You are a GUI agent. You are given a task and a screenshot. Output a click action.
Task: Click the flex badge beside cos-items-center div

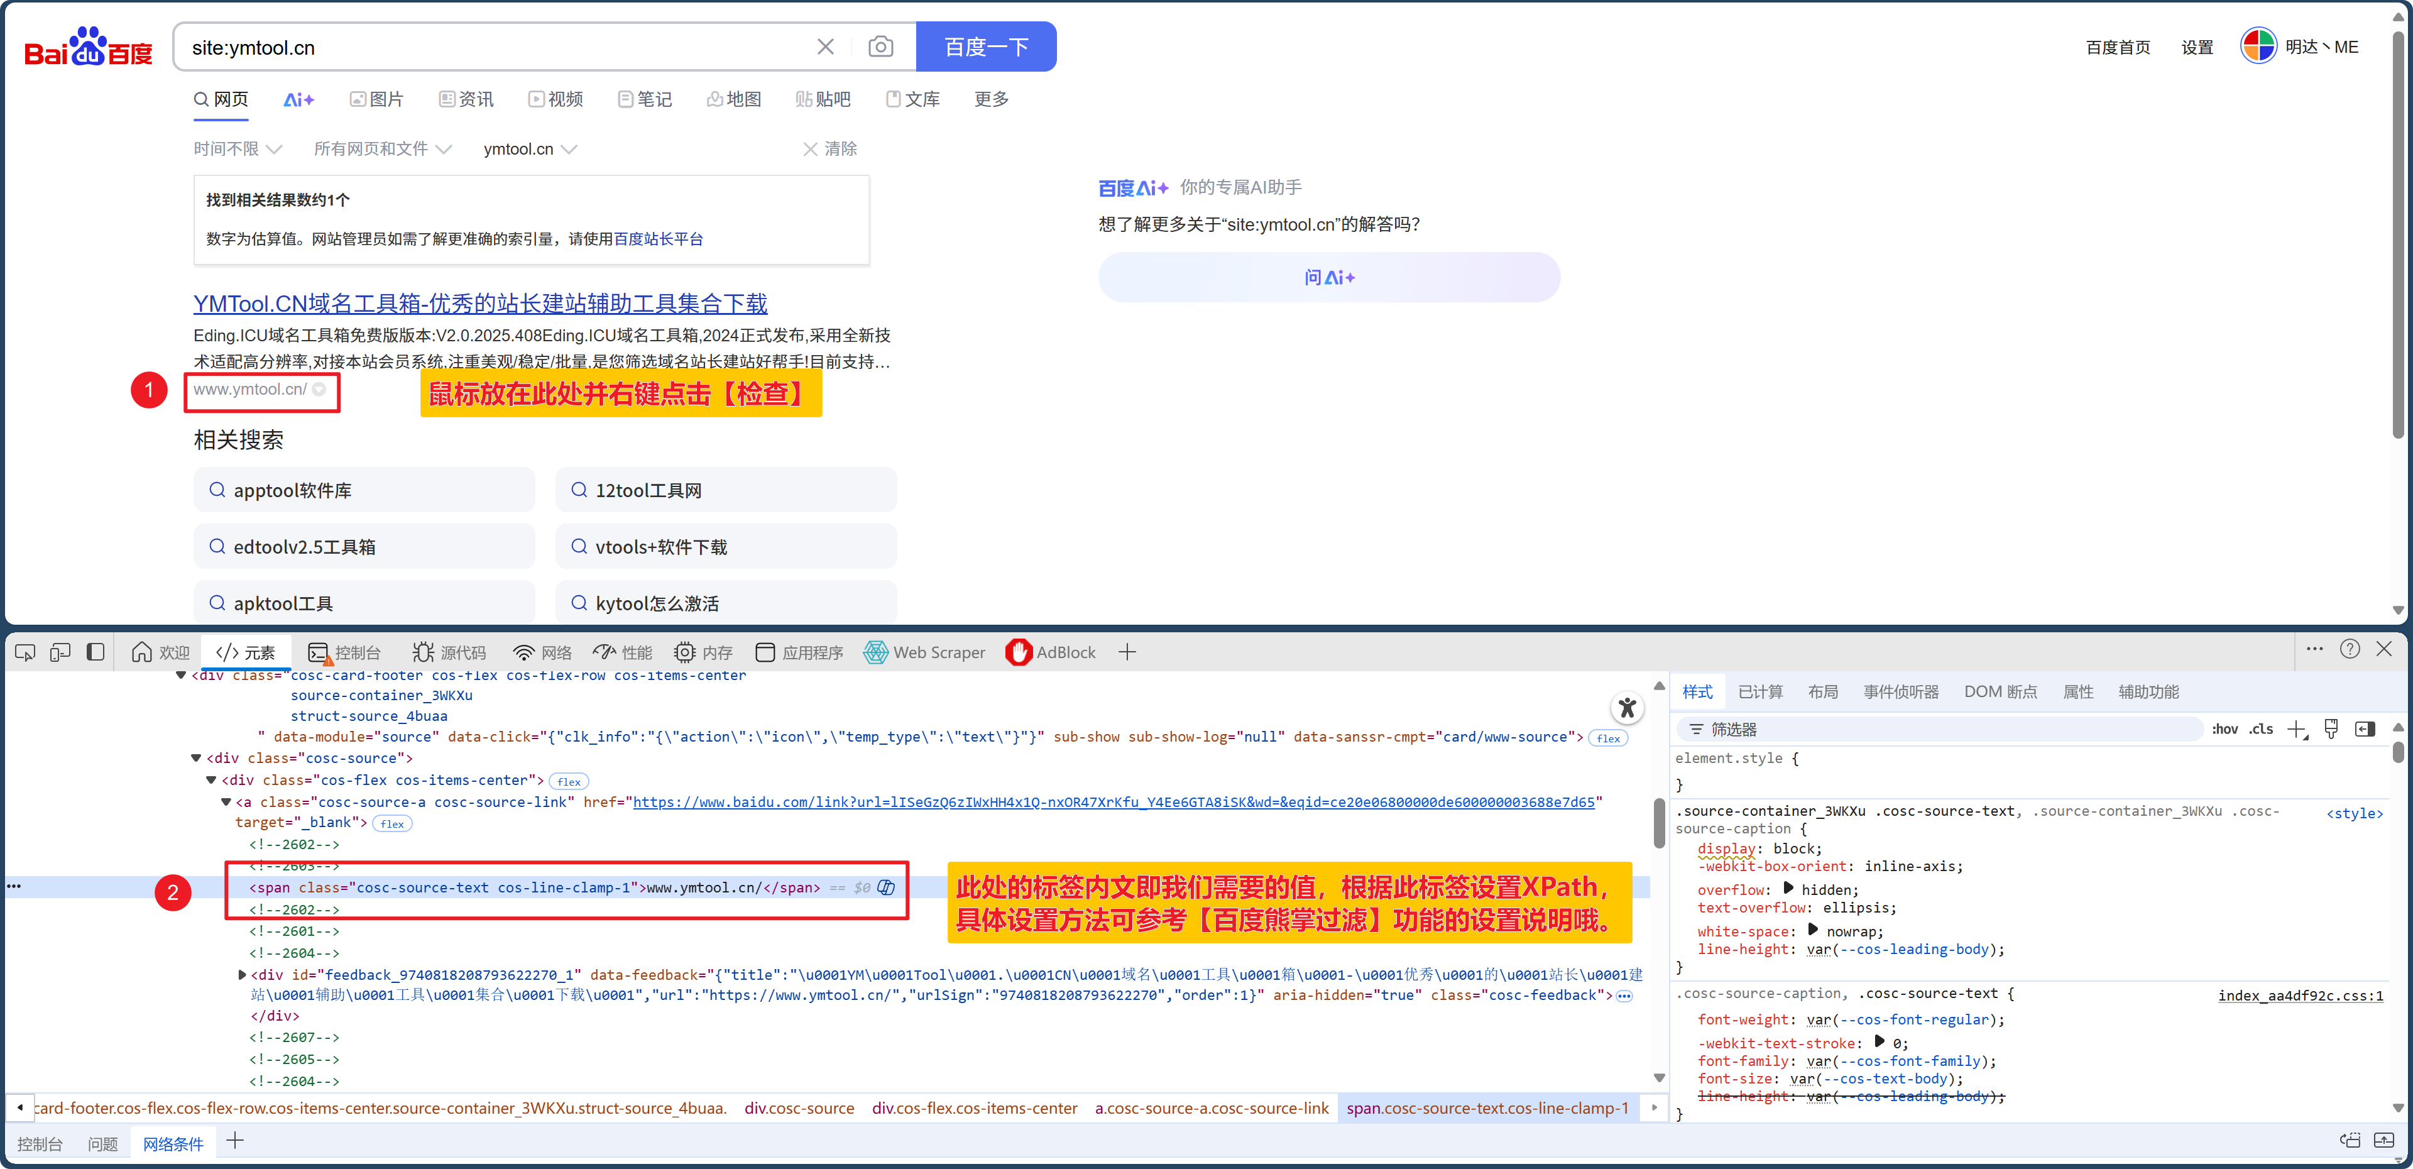[x=569, y=781]
